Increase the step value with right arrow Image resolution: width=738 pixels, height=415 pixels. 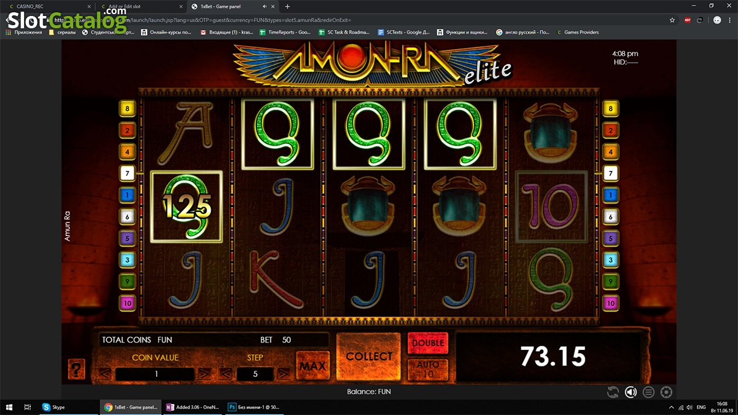284,374
